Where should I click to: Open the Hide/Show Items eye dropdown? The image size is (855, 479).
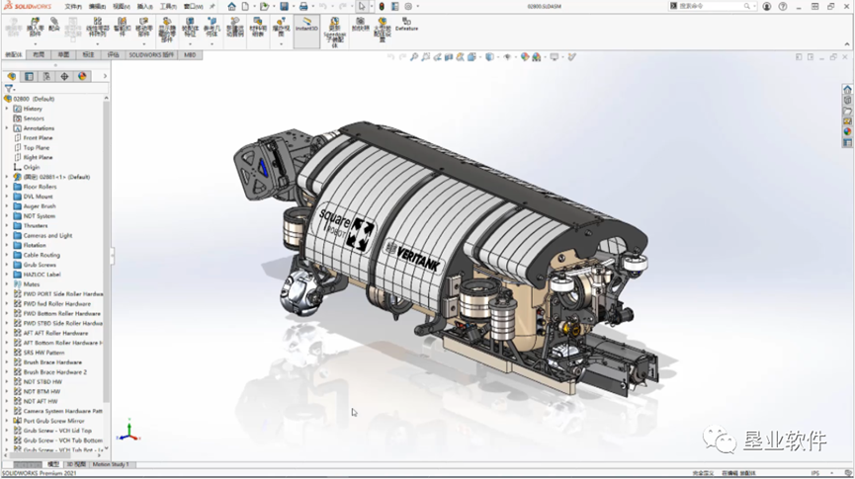(508, 57)
